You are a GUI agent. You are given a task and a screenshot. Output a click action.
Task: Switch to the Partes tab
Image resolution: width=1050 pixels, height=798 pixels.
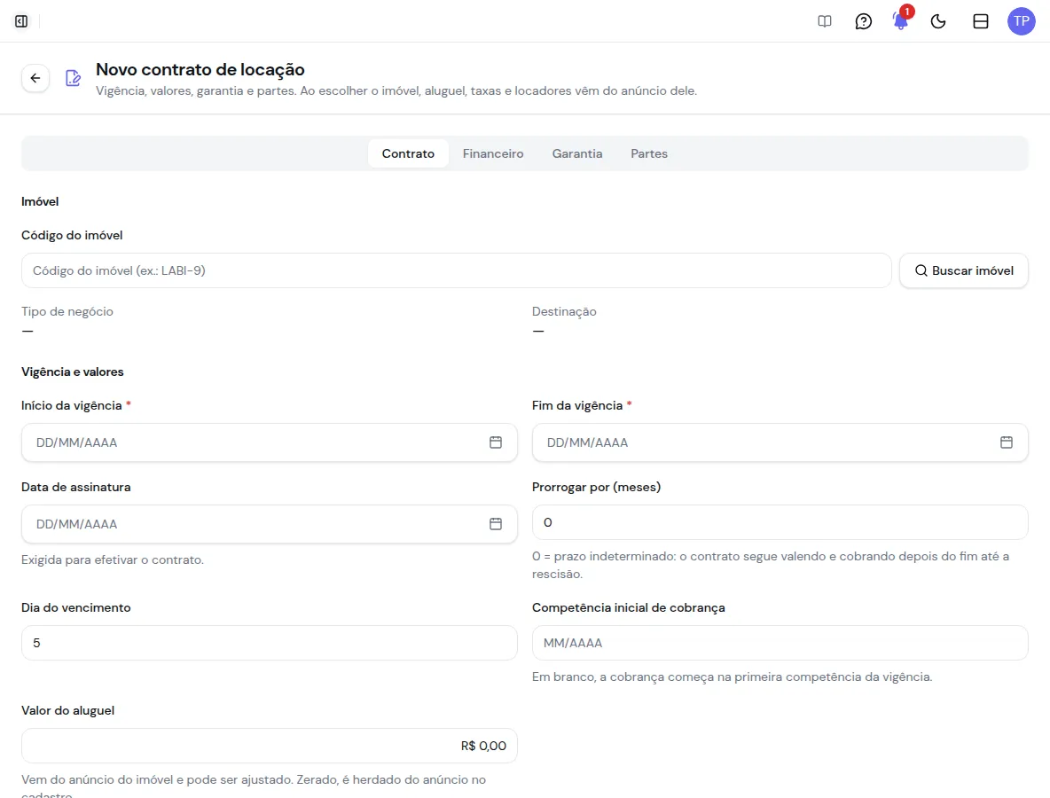(649, 153)
